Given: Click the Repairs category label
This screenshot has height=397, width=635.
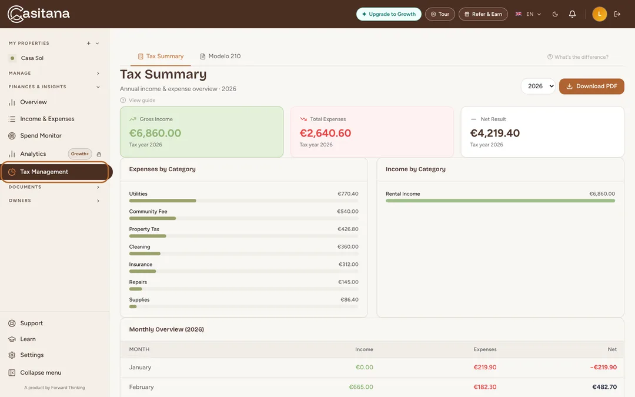Looking at the screenshot, I should [138, 282].
